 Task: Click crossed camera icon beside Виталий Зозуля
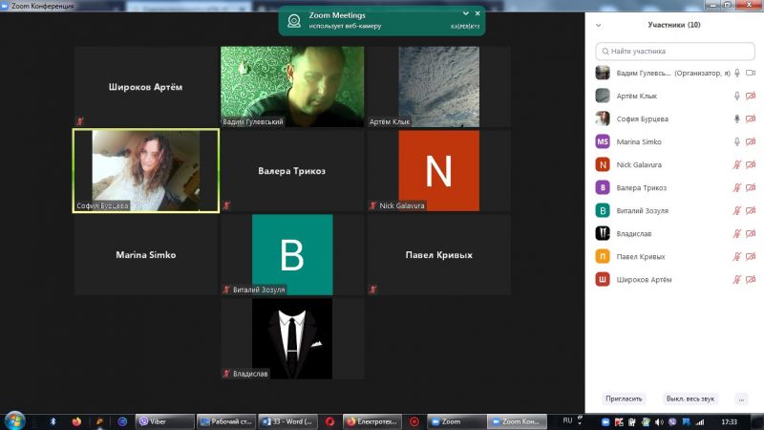coord(751,210)
